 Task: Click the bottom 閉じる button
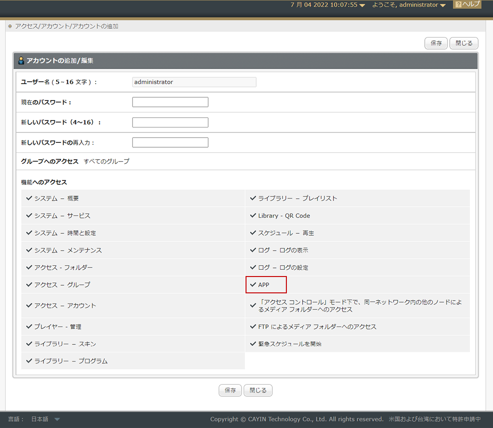point(258,390)
